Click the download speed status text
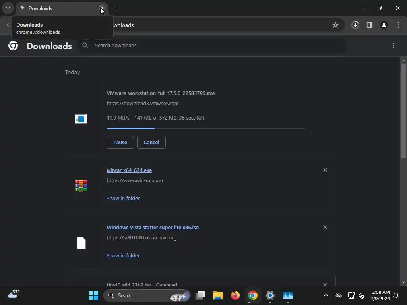The height and width of the screenshot is (305, 407). [x=155, y=118]
